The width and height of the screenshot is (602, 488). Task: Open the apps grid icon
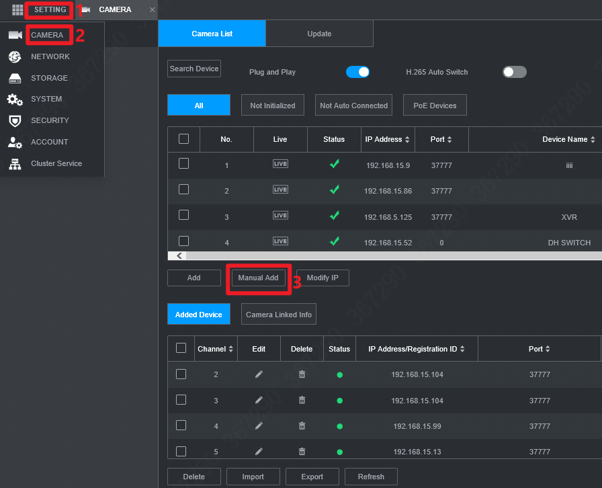pos(17,10)
